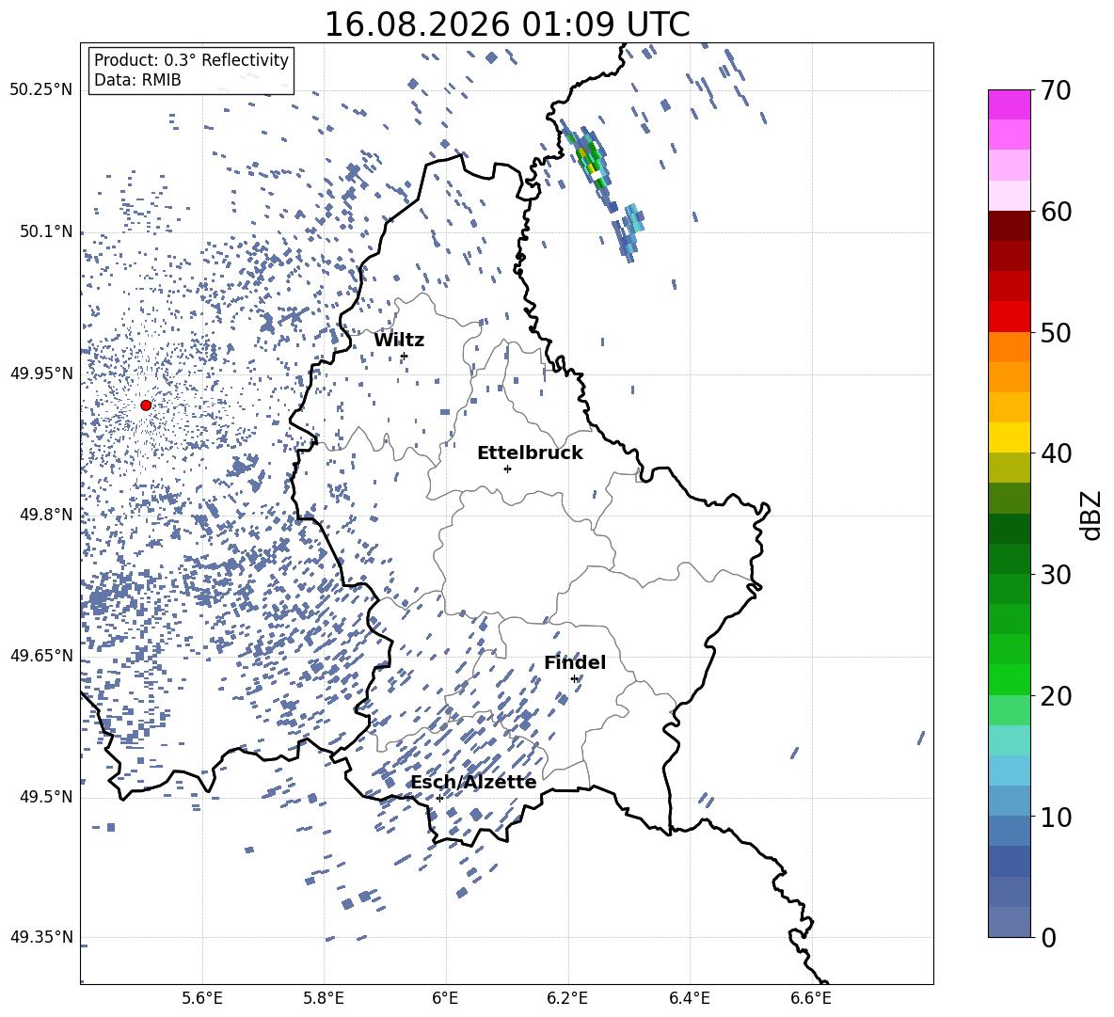The image size is (1114, 1017).
Task: Click the Ettelbruck station cross marker
Action: [507, 469]
